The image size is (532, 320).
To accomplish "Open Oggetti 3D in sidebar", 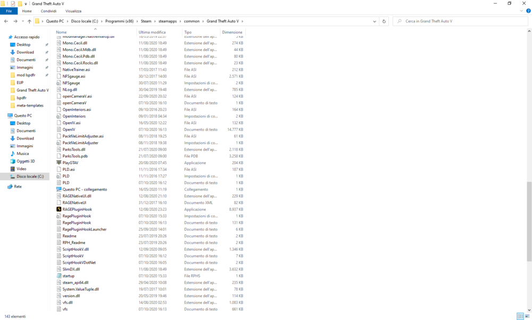I will pyautogui.click(x=26, y=161).
